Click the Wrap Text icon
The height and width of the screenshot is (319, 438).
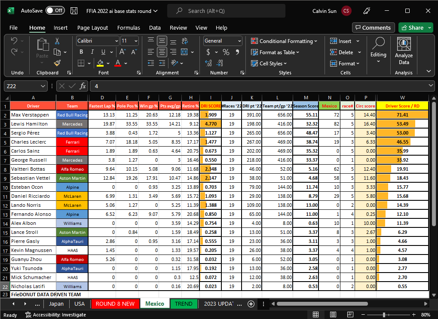click(x=185, y=41)
